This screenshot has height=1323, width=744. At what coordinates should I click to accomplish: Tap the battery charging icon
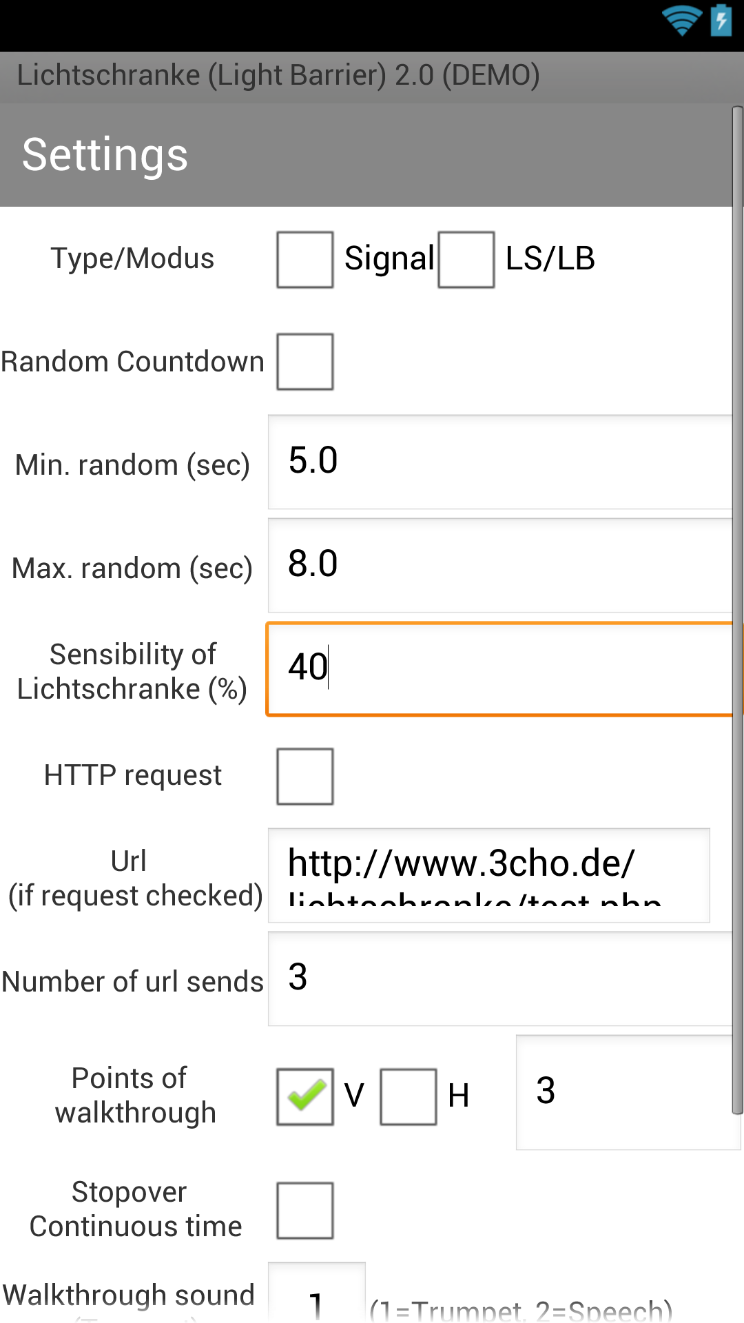coord(721,20)
